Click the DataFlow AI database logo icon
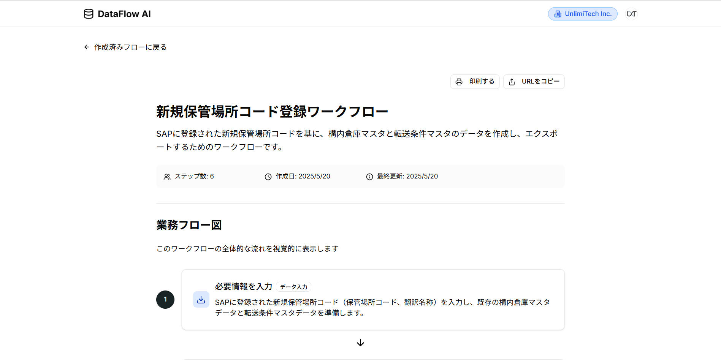This screenshot has height=360, width=721. click(88, 14)
